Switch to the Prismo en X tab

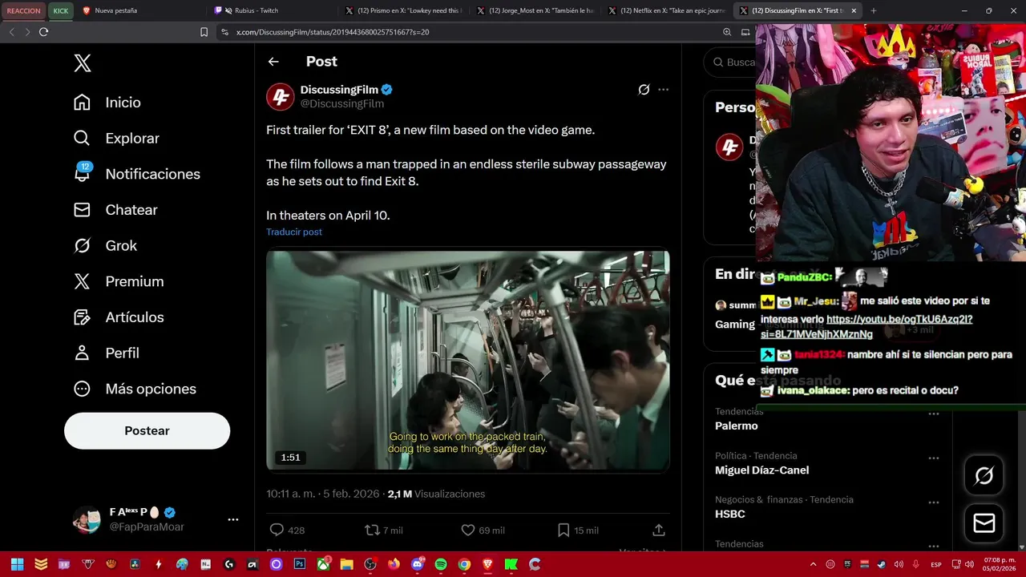(x=403, y=10)
